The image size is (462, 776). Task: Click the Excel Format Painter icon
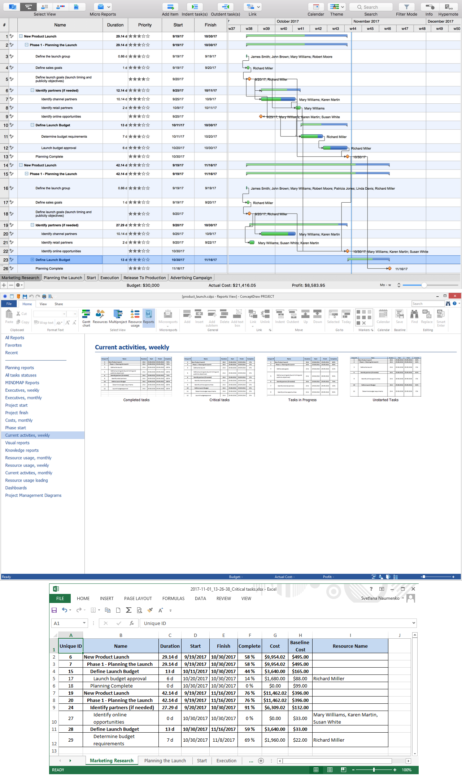point(150,610)
